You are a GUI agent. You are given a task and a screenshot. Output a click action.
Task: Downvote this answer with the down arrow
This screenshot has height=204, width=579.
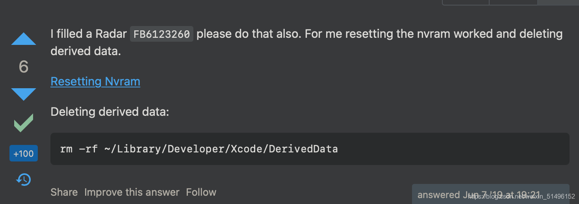(x=24, y=94)
